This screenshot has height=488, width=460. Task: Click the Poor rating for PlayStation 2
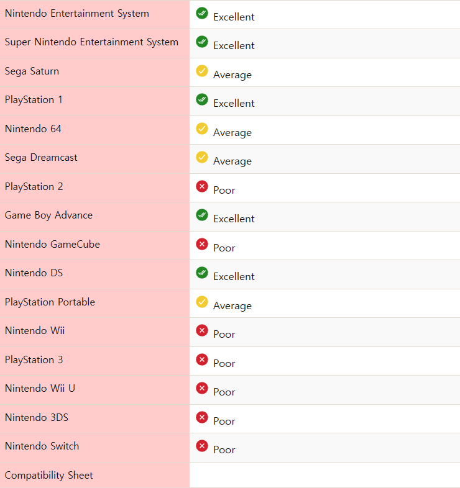(224, 191)
